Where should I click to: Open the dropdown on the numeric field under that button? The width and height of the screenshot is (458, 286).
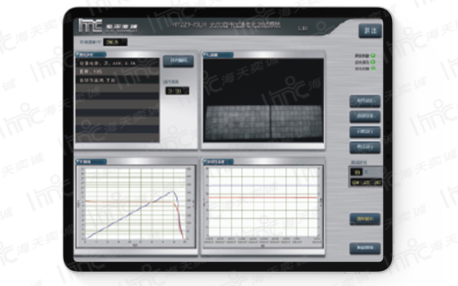(x=185, y=91)
